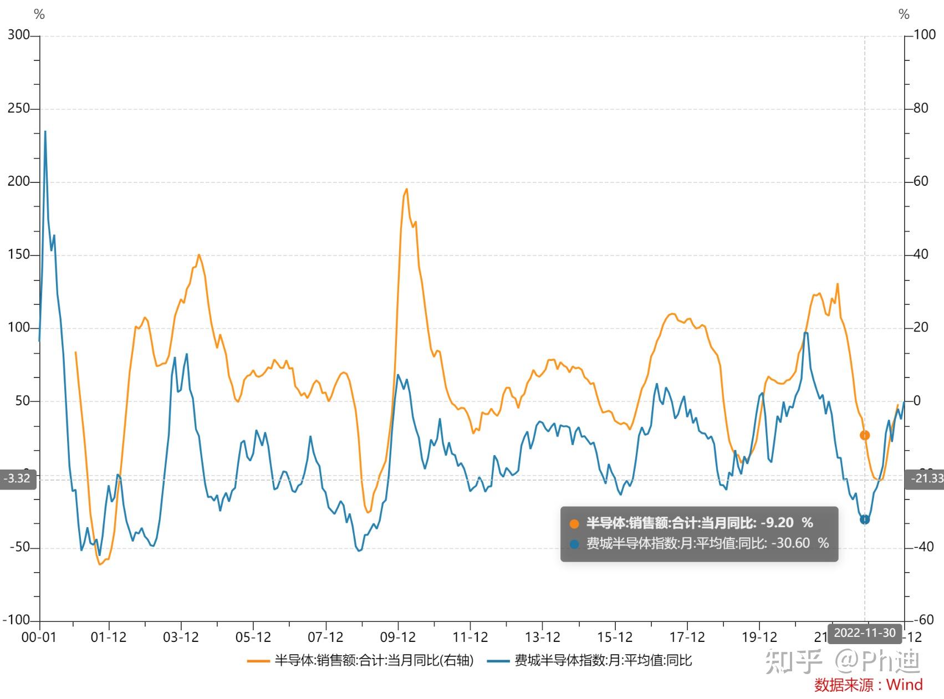This screenshot has width=944, height=699.
Task: Click the orange line swatch in the legend
Action: 258,661
